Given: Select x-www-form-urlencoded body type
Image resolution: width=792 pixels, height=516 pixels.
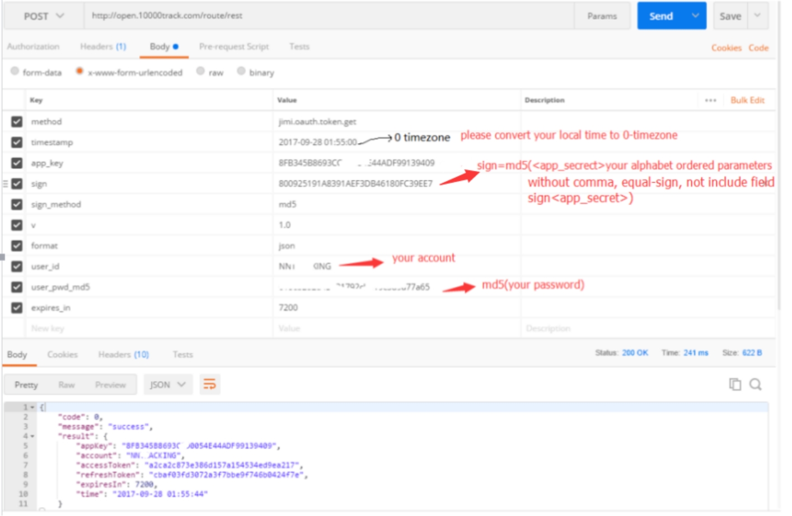Looking at the screenshot, I should pyautogui.click(x=79, y=71).
